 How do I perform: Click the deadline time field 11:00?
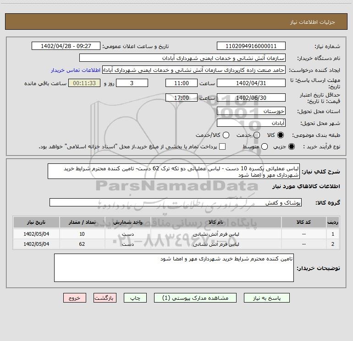coord(182,83)
